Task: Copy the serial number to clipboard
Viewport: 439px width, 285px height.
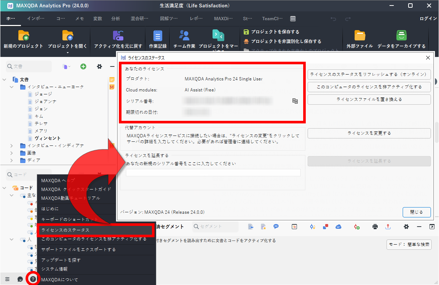Action: tap(295, 101)
